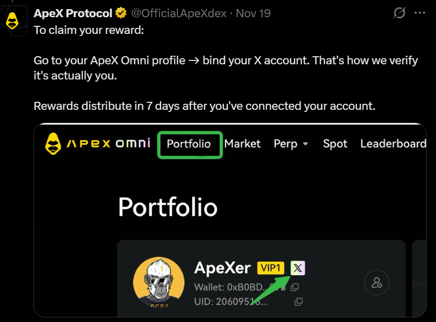This screenshot has height=322, width=436.
Task: Copy the UID number
Action: tap(298, 302)
